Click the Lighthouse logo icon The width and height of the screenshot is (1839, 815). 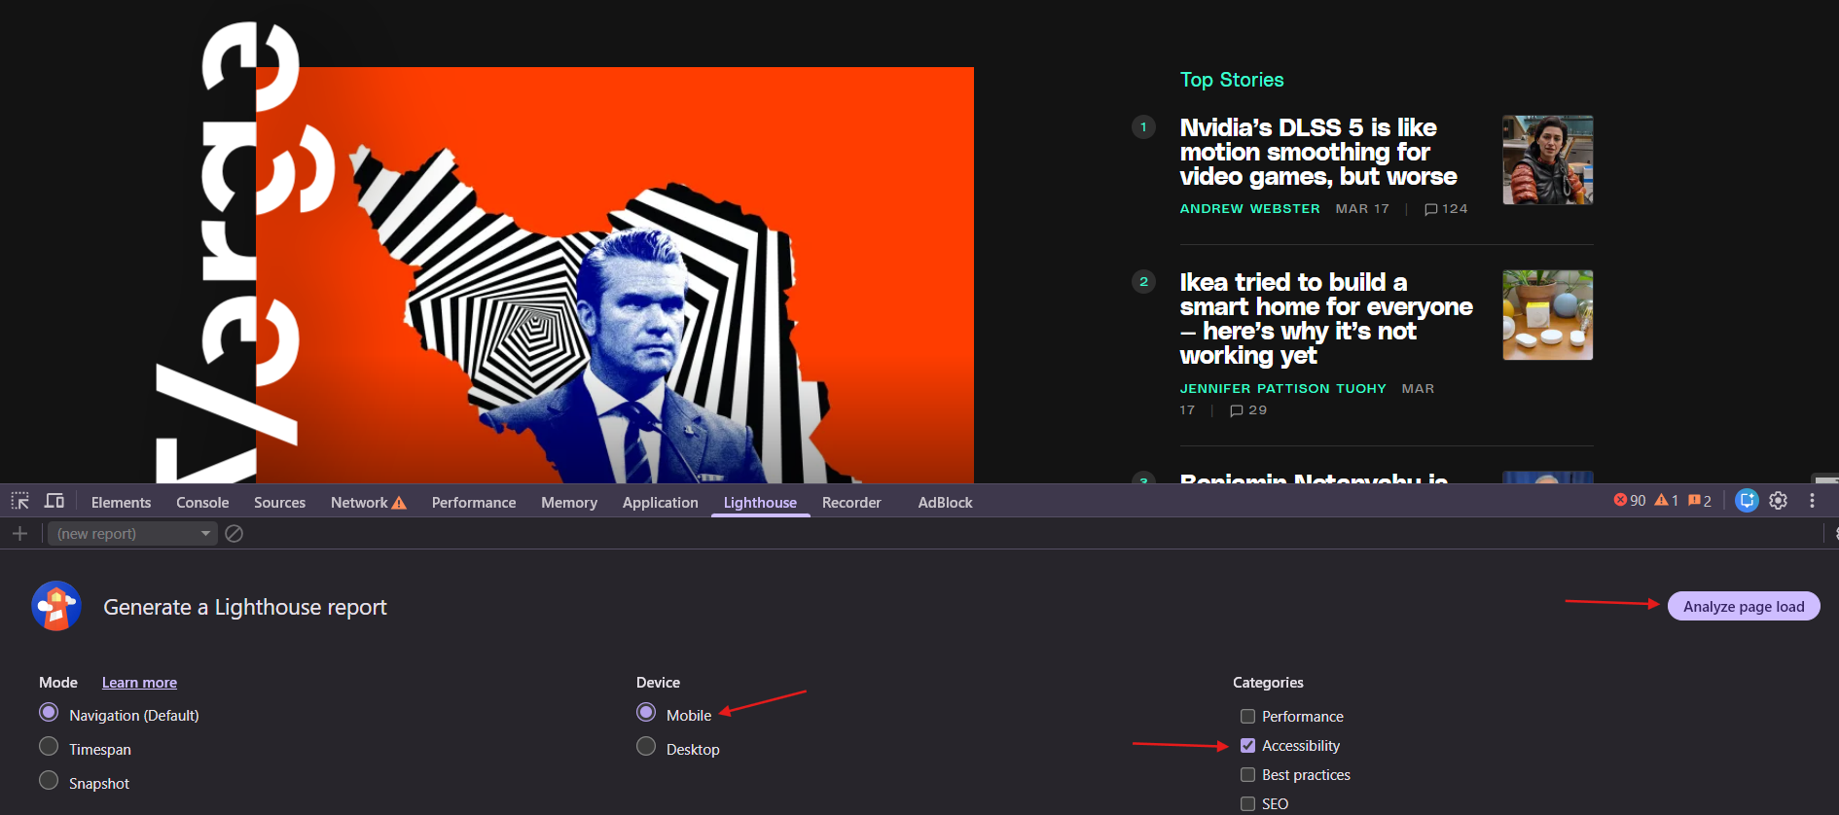(x=56, y=606)
